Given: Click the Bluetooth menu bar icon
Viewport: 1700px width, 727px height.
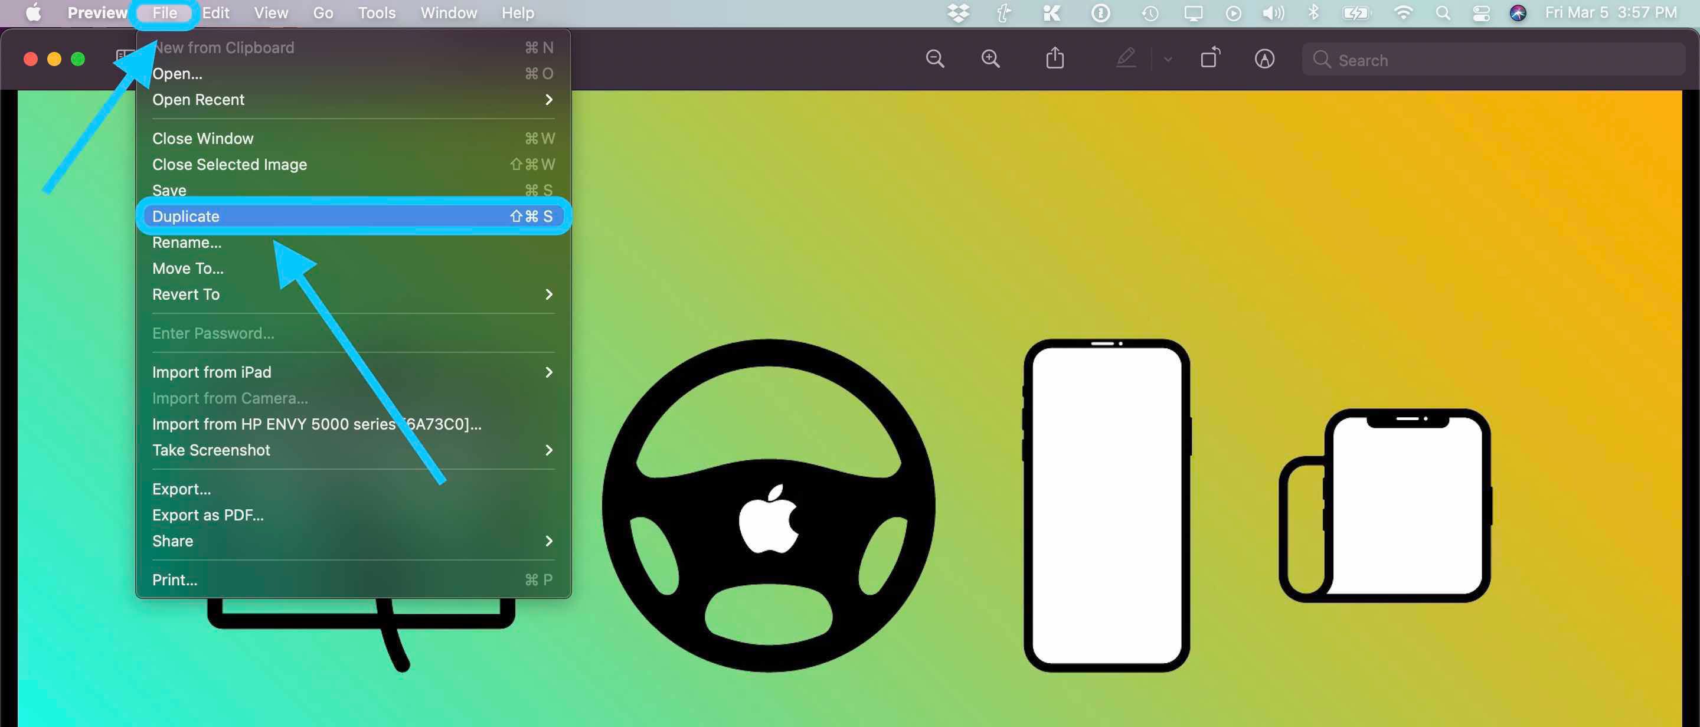Looking at the screenshot, I should click(1313, 12).
